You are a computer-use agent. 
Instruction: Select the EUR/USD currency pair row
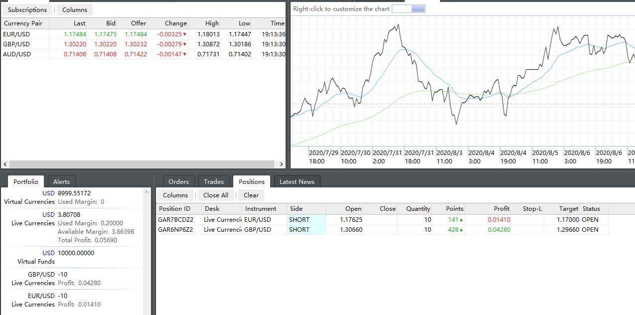click(144, 34)
